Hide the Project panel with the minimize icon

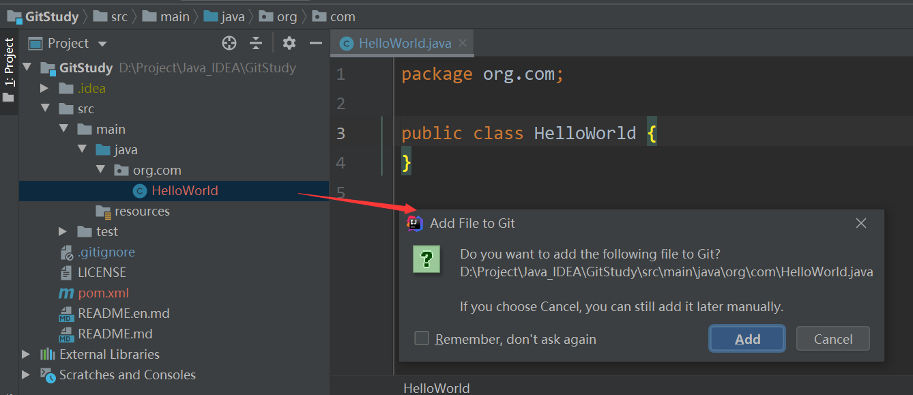pyautogui.click(x=315, y=44)
